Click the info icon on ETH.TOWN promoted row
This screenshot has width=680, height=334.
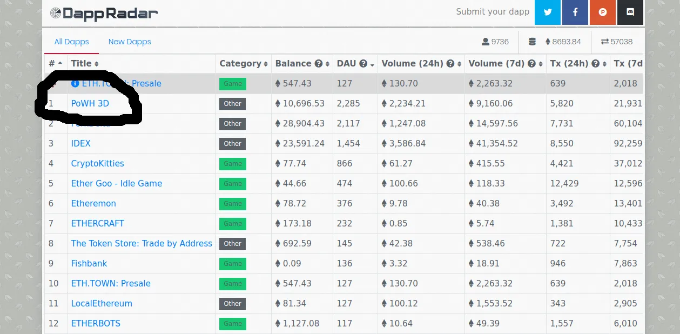click(75, 84)
